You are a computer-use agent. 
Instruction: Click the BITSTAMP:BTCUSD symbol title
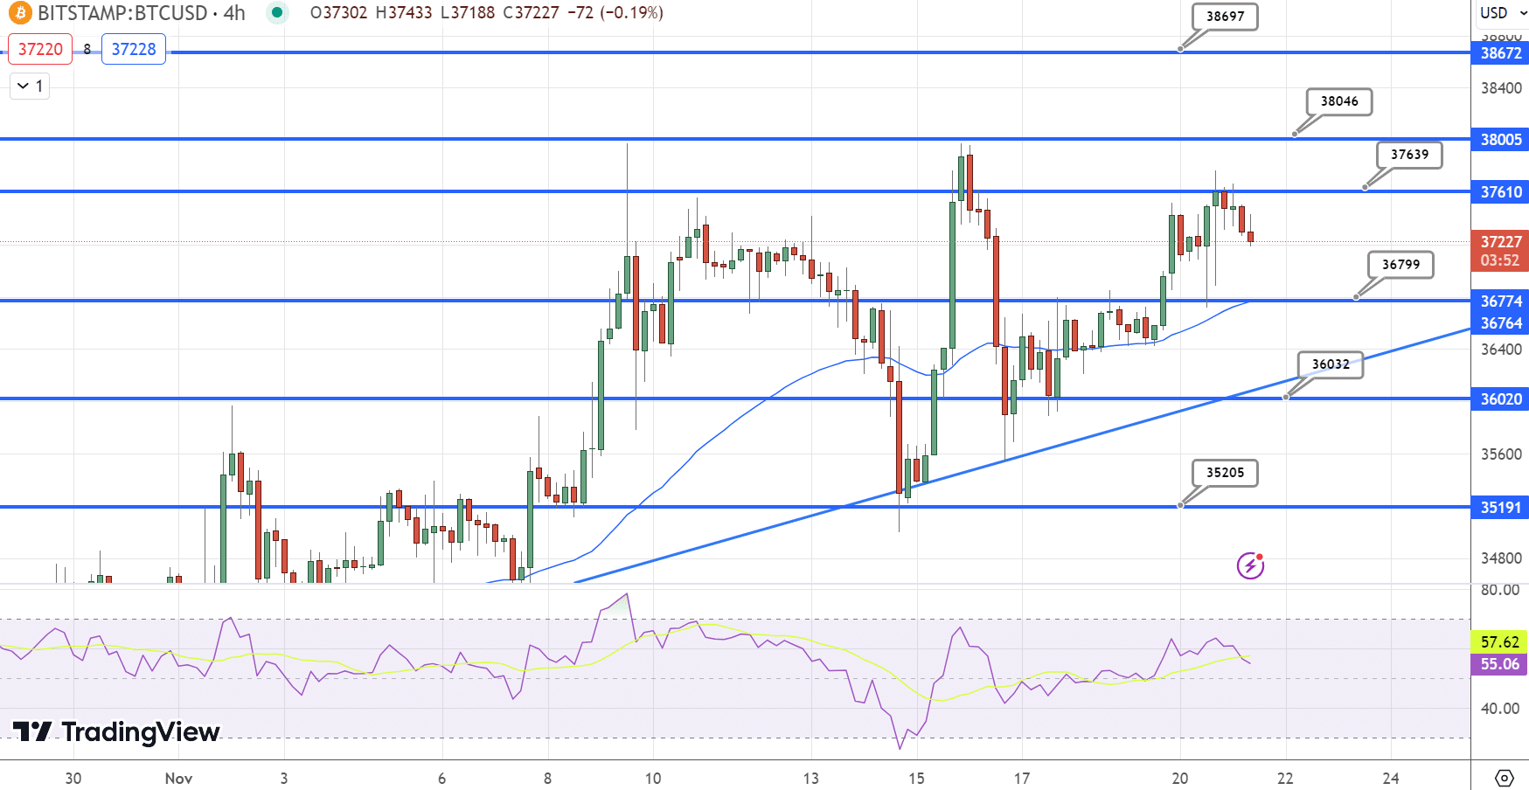122,13
